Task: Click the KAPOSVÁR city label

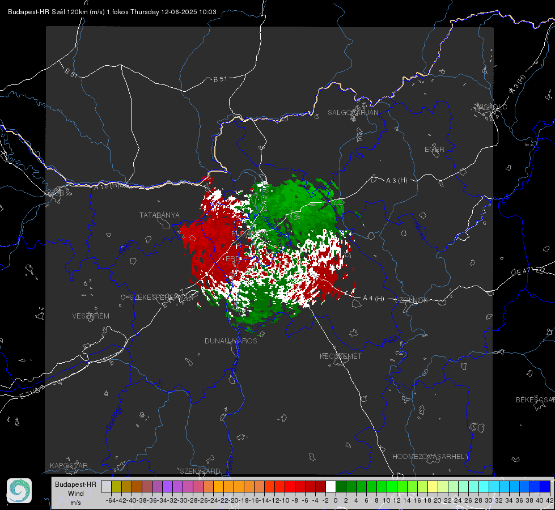Action: pos(69,465)
